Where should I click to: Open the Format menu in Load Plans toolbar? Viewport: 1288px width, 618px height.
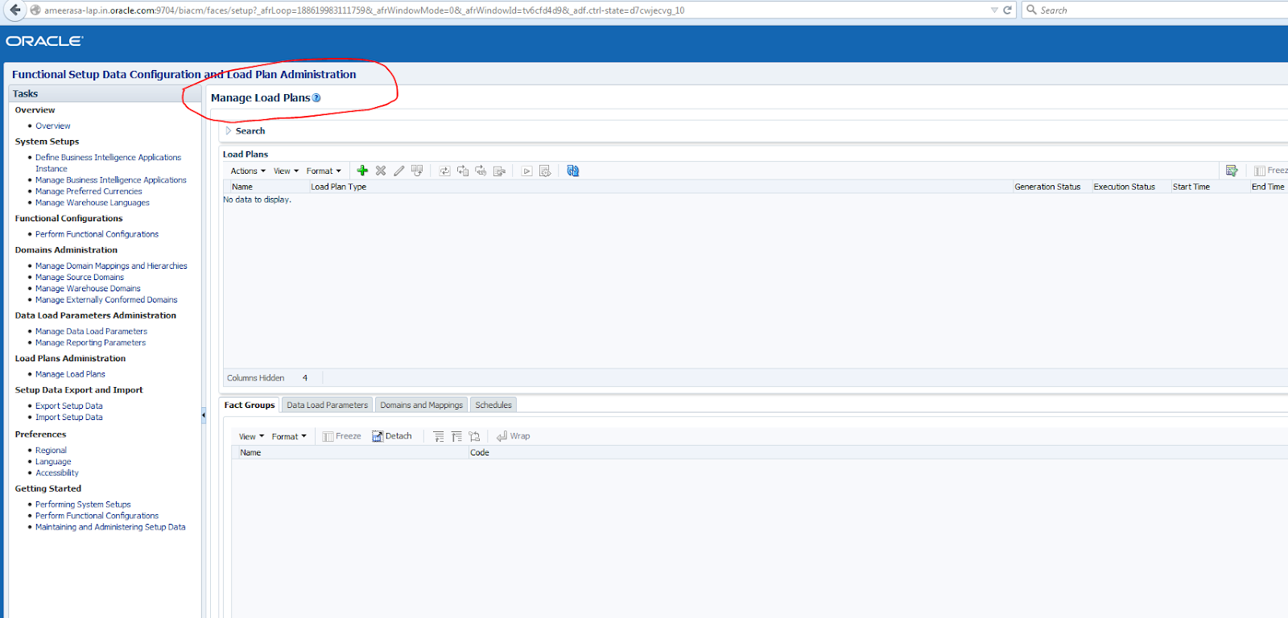(324, 171)
